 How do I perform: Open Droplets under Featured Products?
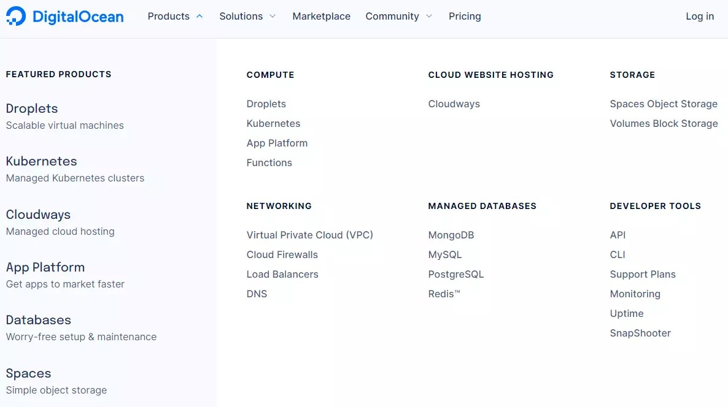tap(31, 108)
